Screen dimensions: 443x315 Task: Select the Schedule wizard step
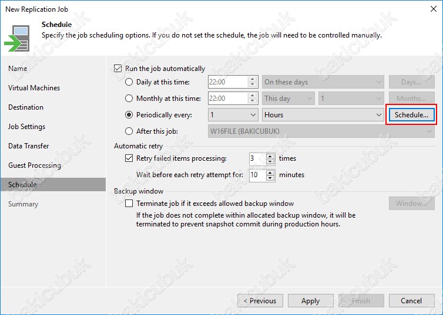(x=53, y=185)
